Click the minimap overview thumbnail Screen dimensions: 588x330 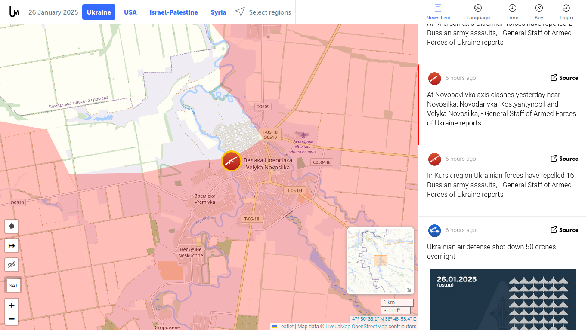coord(381,261)
